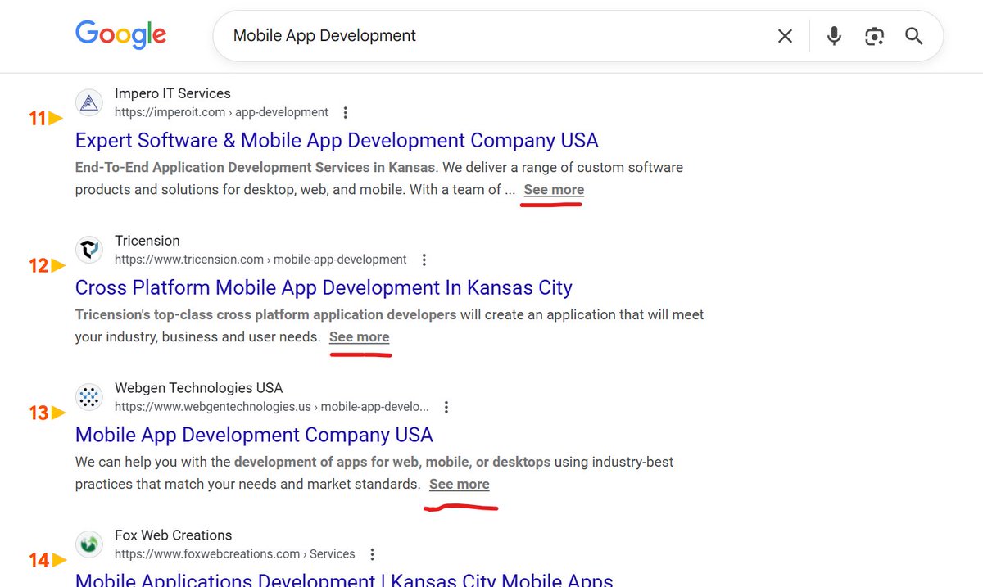The width and height of the screenshot is (983, 587).
Task: Open Search by image camera icon
Action: click(x=874, y=36)
